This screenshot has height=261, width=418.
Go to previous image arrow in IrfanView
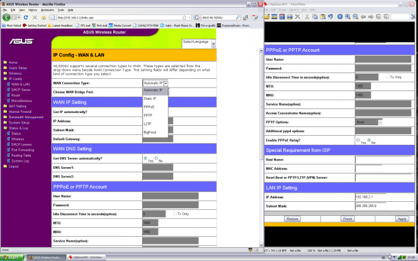(363, 17)
